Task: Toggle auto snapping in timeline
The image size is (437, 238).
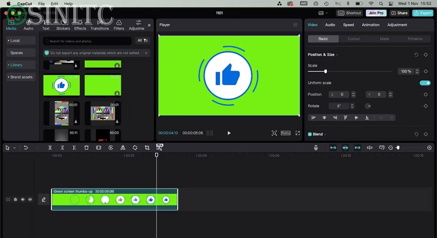Action: coord(345,148)
